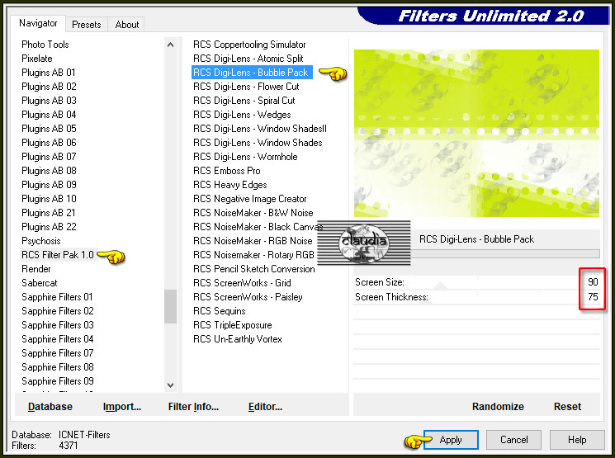Choose RCS Un-Earthly Vortex filter
This screenshot has height=458, width=615.
238,339
